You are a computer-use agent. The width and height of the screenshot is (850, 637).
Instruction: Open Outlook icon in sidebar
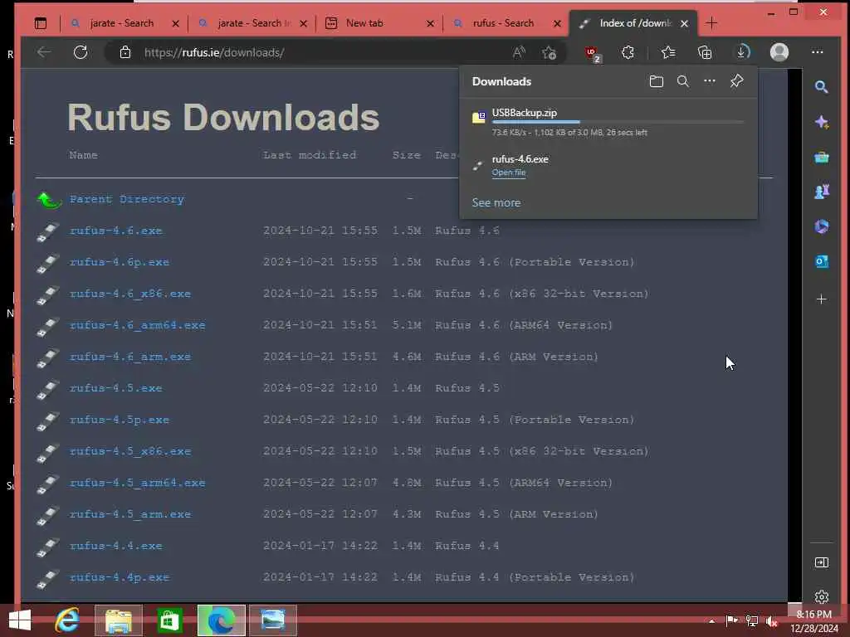pyautogui.click(x=821, y=261)
